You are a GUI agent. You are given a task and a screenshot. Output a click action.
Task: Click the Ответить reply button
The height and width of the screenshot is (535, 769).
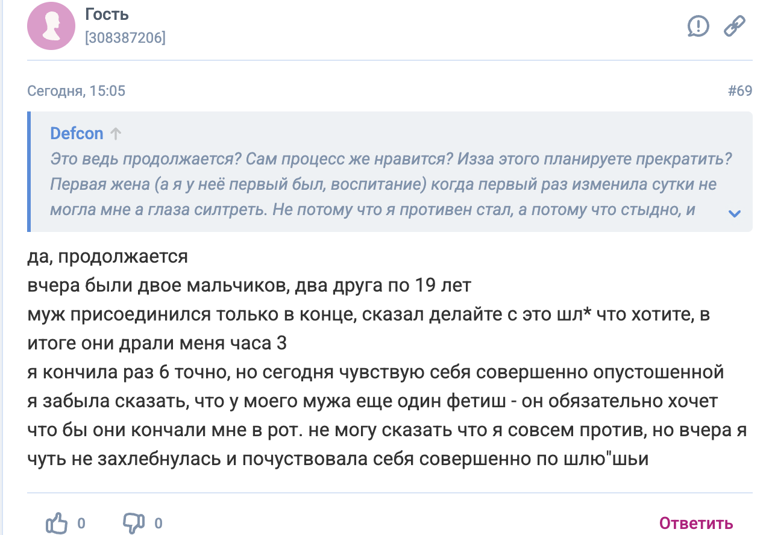tap(696, 523)
